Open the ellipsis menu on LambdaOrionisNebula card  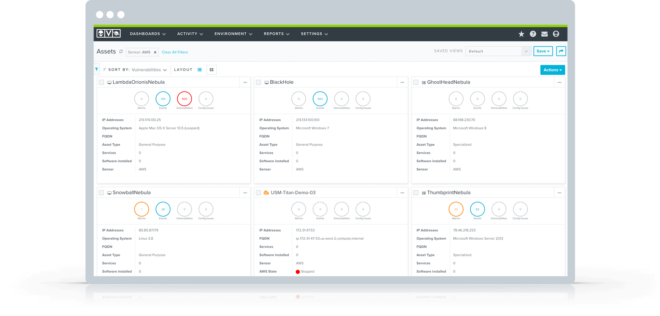click(x=245, y=82)
